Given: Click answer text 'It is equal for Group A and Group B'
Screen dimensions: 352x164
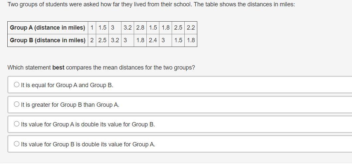Looking at the screenshot, I should pyautogui.click(x=67, y=85).
